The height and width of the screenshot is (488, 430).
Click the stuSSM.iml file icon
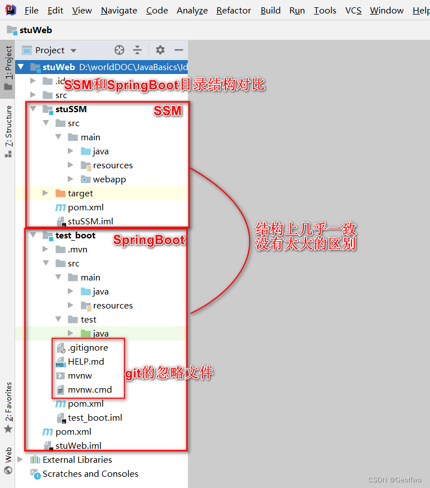[x=61, y=222]
